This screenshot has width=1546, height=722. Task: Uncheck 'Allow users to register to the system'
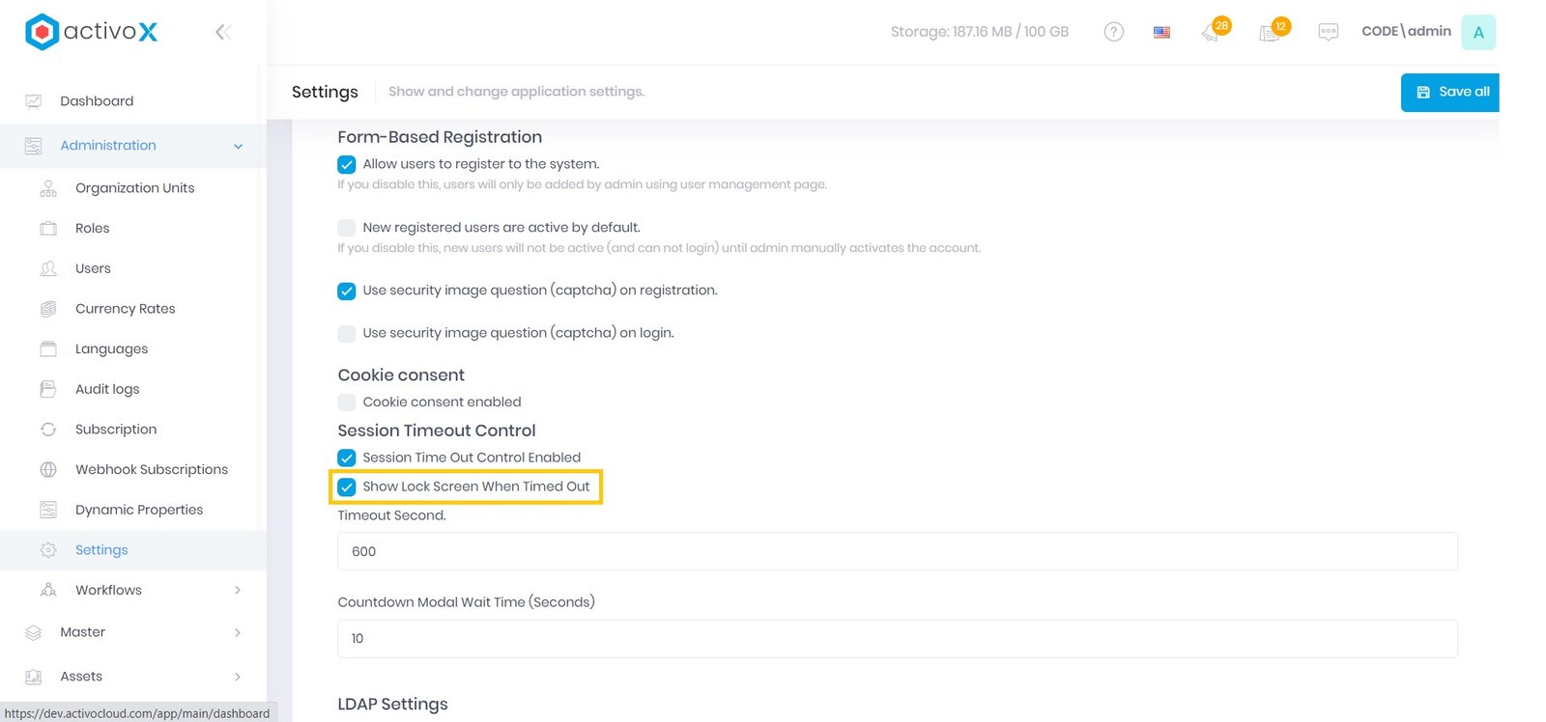(x=347, y=165)
